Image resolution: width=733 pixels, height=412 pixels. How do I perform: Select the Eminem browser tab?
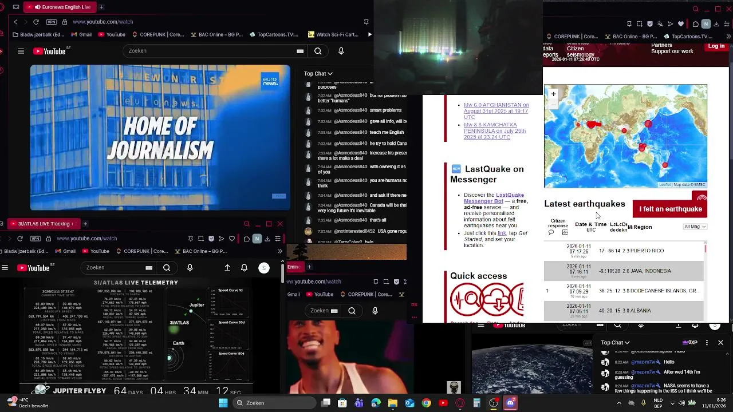[294, 267]
